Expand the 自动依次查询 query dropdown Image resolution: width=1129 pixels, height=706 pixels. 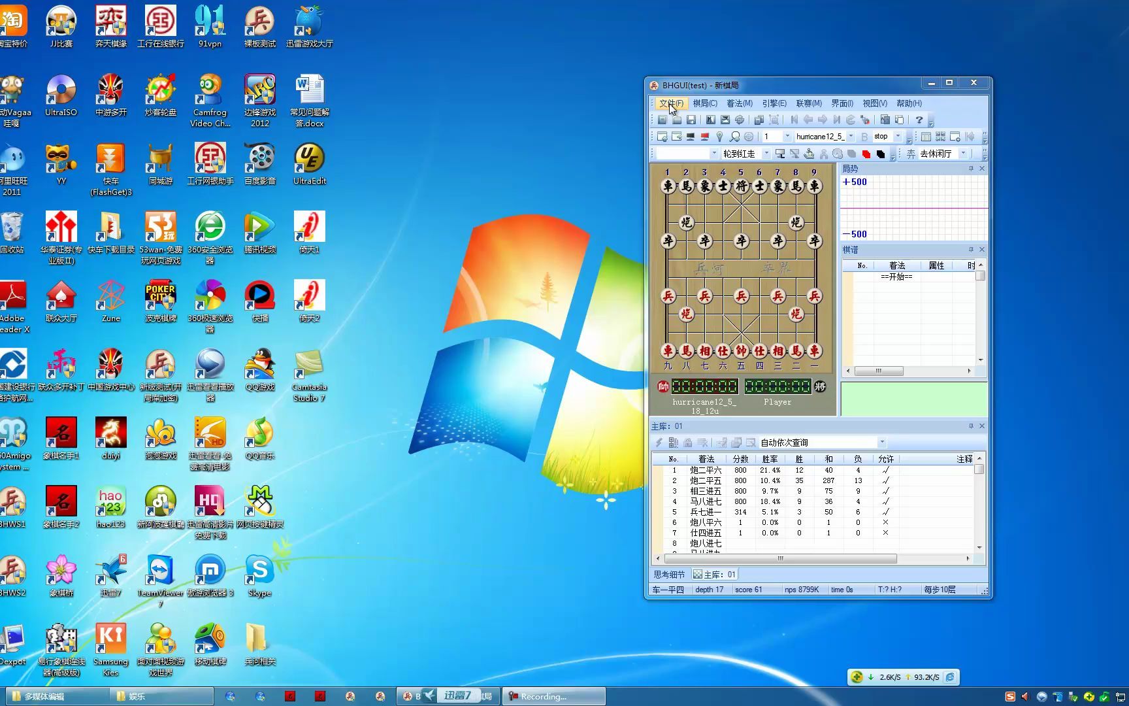[x=882, y=443]
